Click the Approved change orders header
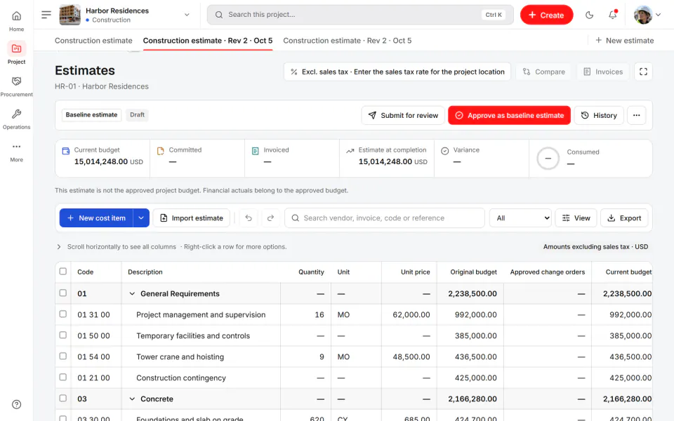The image size is (674, 421). (x=547, y=272)
